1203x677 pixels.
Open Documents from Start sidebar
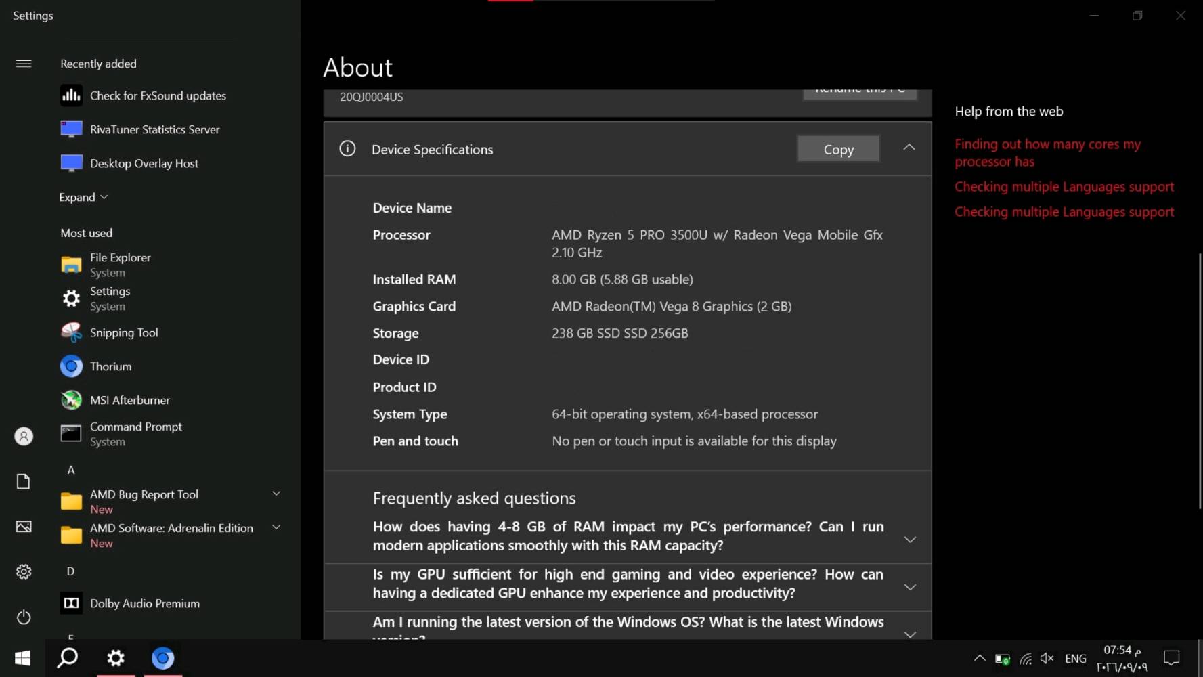click(24, 481)
